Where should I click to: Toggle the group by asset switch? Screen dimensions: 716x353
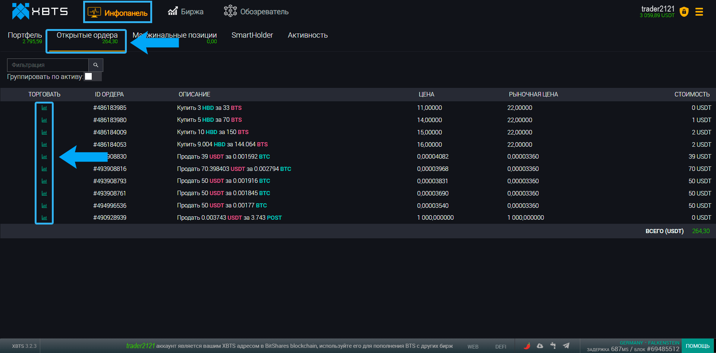[92, 77]
